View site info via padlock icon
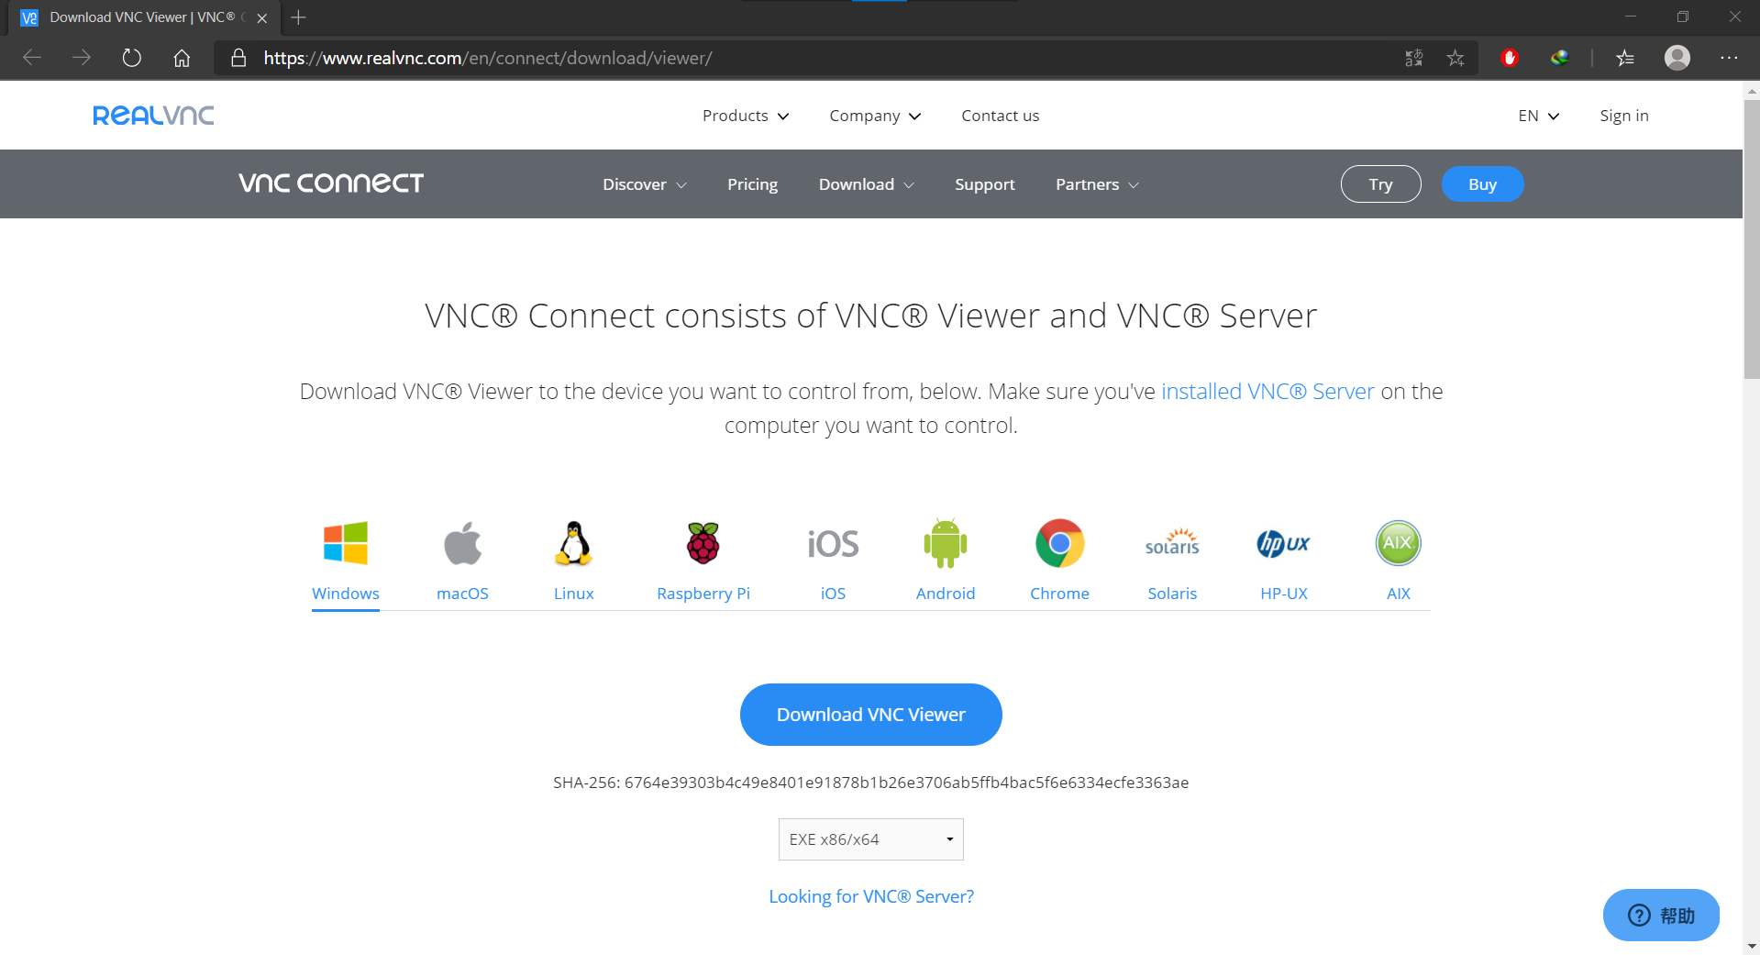This screenshot has height=955, width=1760. pos(238,58)
